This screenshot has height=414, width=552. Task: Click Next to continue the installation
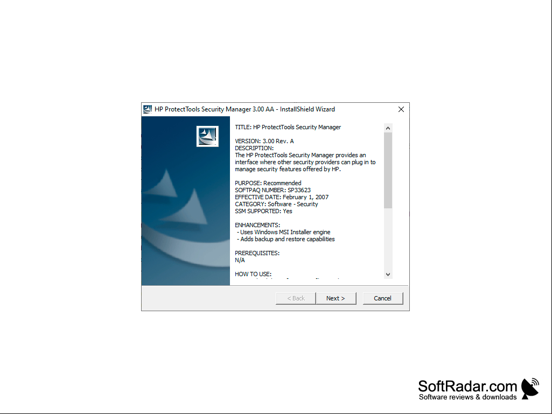pos(336,298)
